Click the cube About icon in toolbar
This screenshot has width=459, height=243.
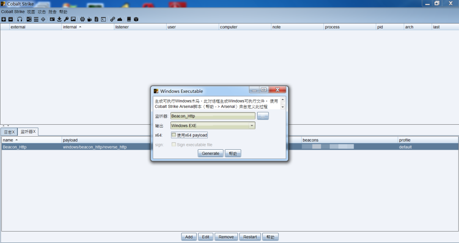coord(136,19)
